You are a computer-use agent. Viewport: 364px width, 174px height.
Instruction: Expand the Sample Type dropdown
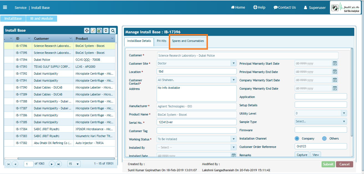point(344,122)
